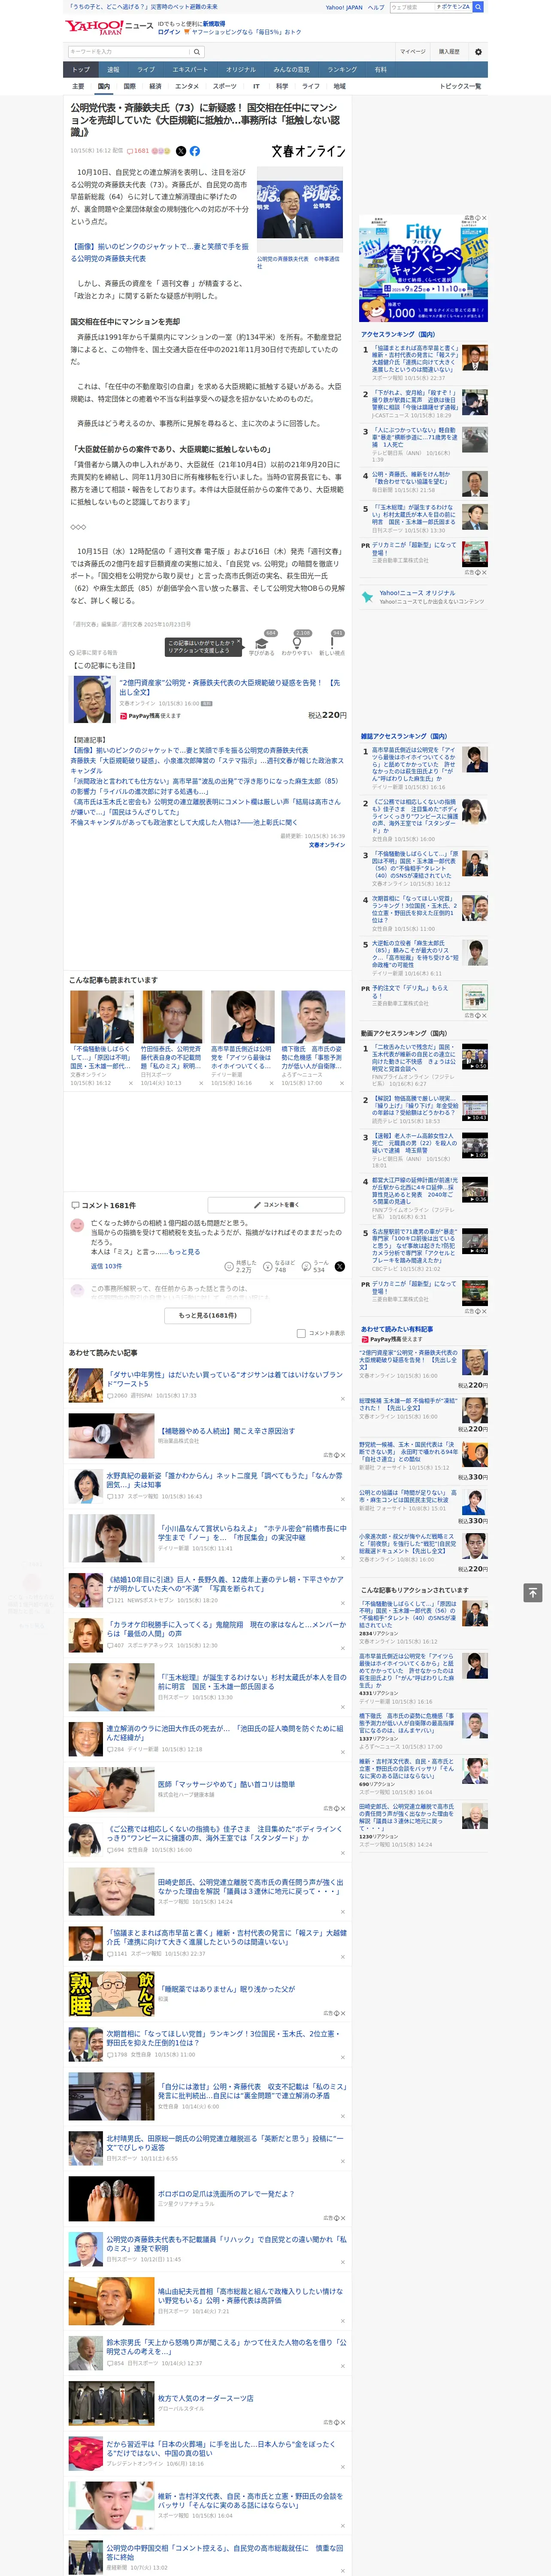The height and width of the screenshot is (2576, 551).
Task: Share the first comment on X
Action: click(339, 1266)
